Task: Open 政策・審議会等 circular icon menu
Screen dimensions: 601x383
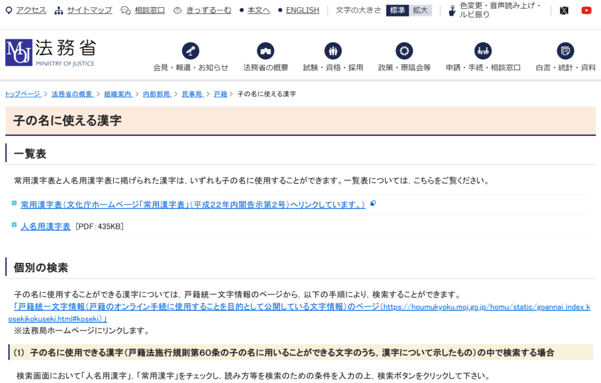Action: 404,51
